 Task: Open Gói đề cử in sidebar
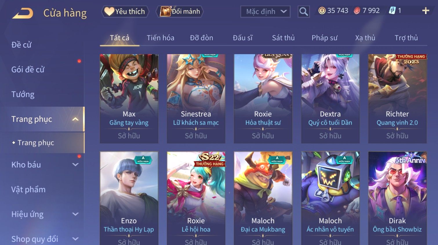point(28,70)
